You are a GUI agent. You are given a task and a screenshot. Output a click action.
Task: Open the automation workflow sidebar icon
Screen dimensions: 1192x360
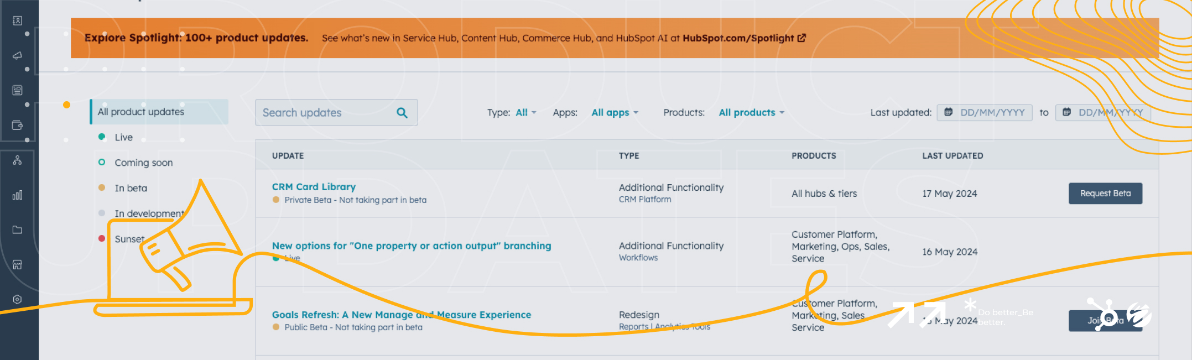pos(17,160)
